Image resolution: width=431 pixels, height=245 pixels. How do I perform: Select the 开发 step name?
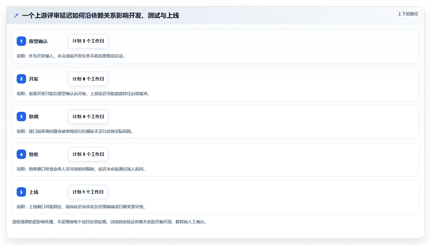pos(34,79)
